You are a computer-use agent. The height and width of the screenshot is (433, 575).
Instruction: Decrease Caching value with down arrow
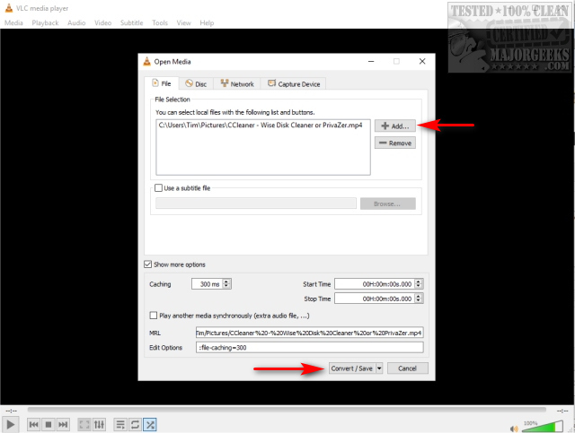[226, 287]
